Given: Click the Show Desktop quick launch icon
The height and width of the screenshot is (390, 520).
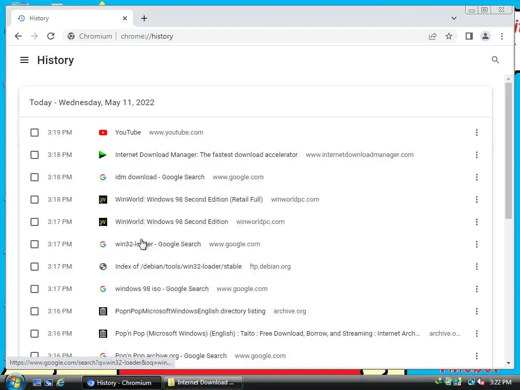Looking at the screenshot, I should click(x=37, y=383).
